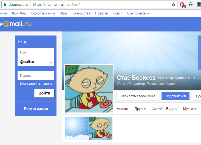Open Новости in the navigation bar

click(x=101, y=13)
